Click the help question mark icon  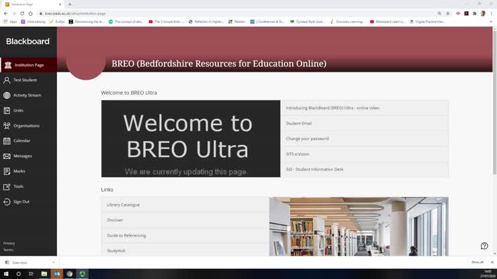[484, 245]
